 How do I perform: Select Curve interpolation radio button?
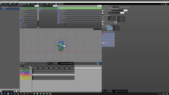pyautogui.click(x=116, y=9)
